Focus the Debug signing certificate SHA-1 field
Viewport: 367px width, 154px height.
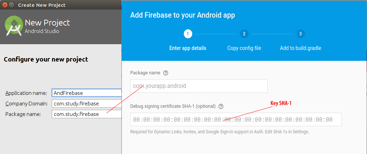236,120
